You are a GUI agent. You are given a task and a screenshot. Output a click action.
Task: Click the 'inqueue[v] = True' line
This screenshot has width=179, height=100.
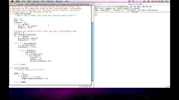tap(27, 40)
